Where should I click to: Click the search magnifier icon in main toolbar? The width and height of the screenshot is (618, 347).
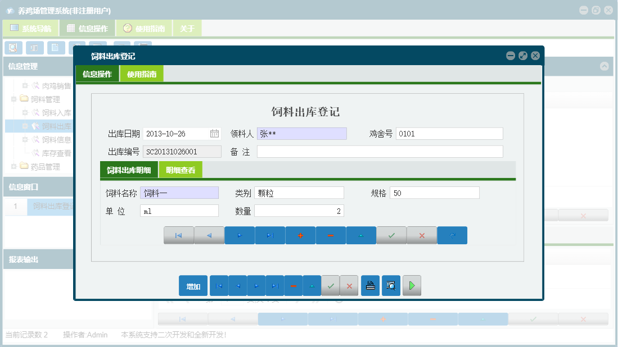13,48
